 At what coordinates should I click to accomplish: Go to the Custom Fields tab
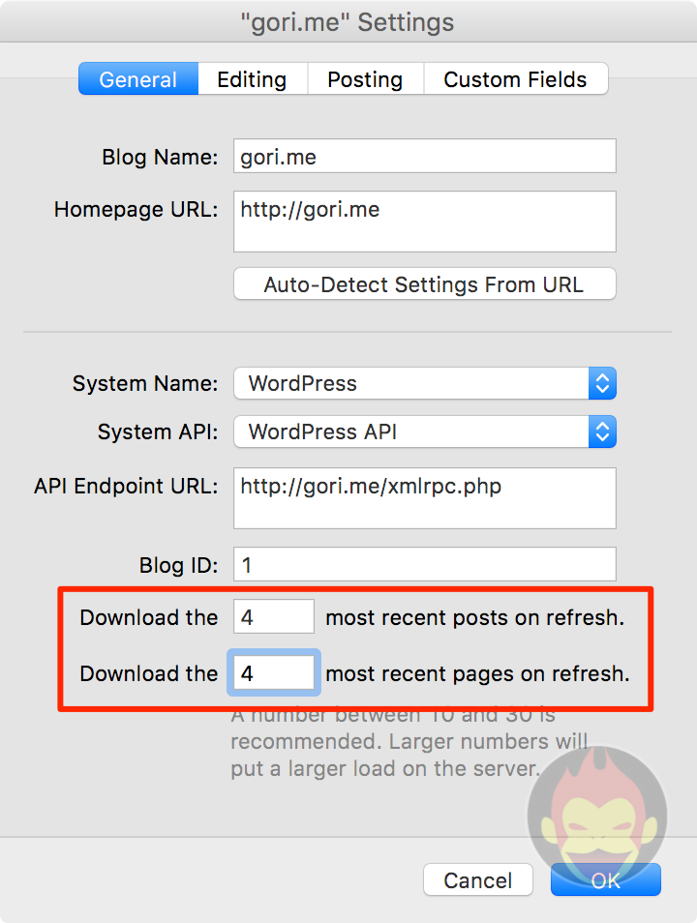click(x=515, y=79)
